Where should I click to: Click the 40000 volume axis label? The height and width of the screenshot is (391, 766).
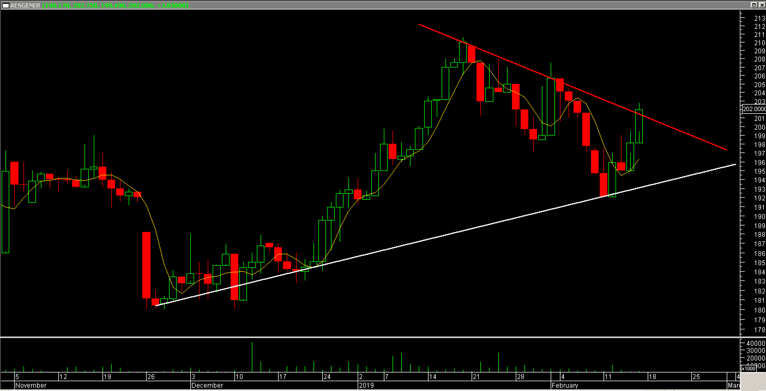pos(756,343)
